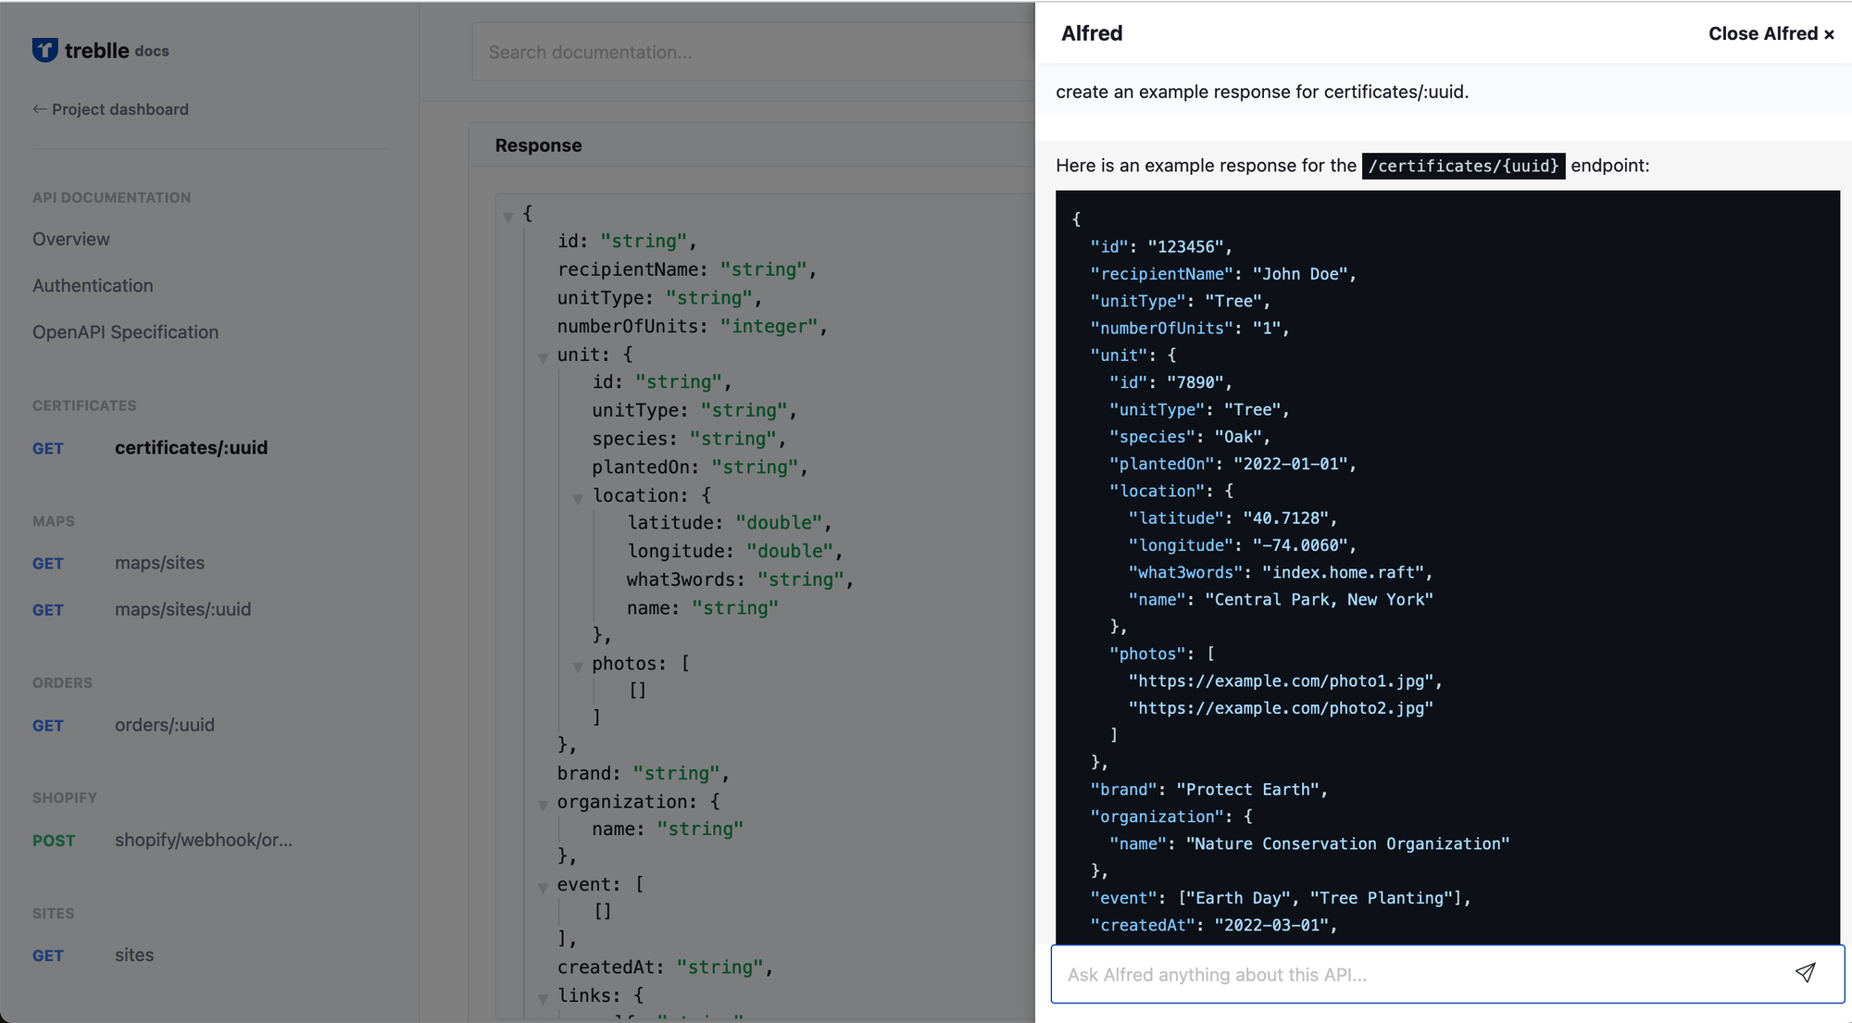Viewport: 1852px width, 1023px height.
Task: Click the latitude "double" schema line
Action: point(730,523)
